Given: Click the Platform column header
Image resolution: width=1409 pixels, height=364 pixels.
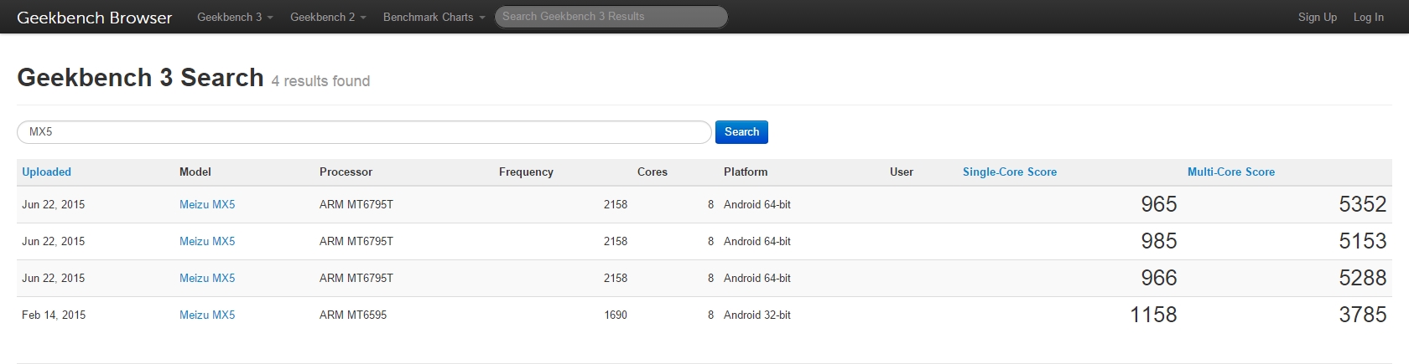Looking at the screenshot, I should [x=746, y=172].
